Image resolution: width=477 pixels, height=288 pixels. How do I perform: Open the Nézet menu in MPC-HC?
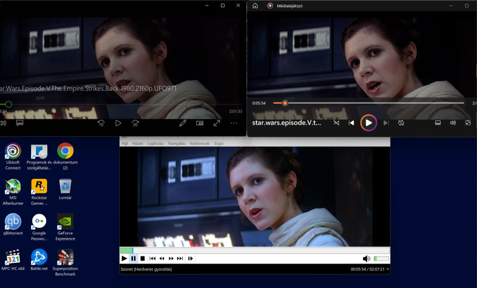(138, 143)
